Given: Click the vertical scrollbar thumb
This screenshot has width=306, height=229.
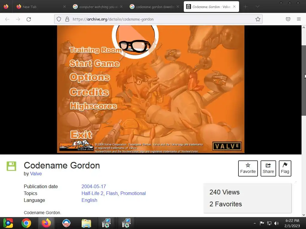Looking at the screenshot, I should 304,81.
